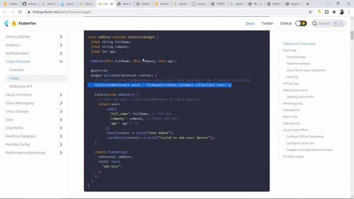This screenshot has height=199, width=354.
Task: Jump to Batch write section
Action: pyautogui.click(x=290, y=117)
